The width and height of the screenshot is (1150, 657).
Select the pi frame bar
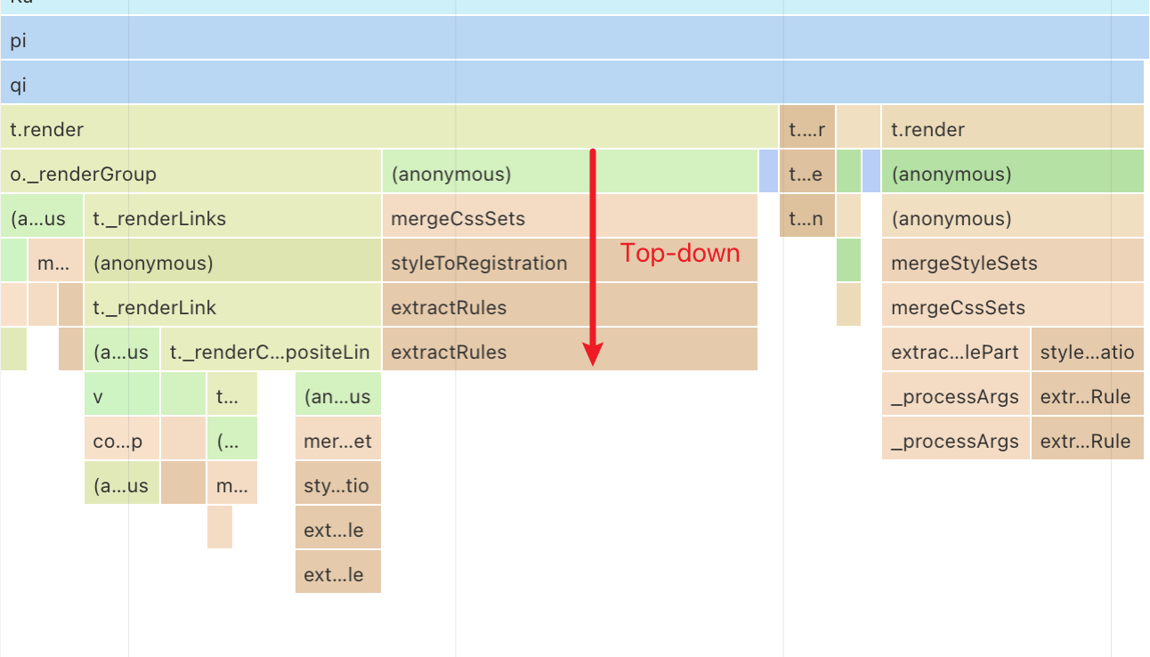pos(575,37)
